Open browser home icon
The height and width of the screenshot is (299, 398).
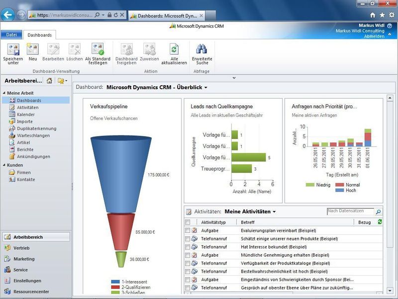point(372,15)
